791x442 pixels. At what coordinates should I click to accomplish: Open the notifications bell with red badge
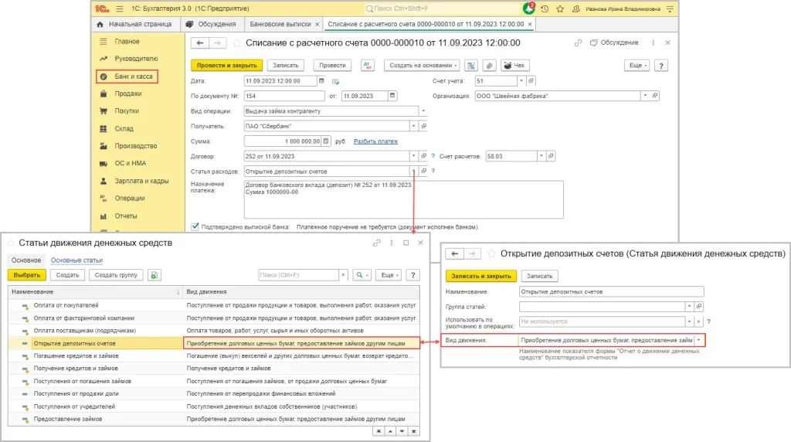click(529, 9)
